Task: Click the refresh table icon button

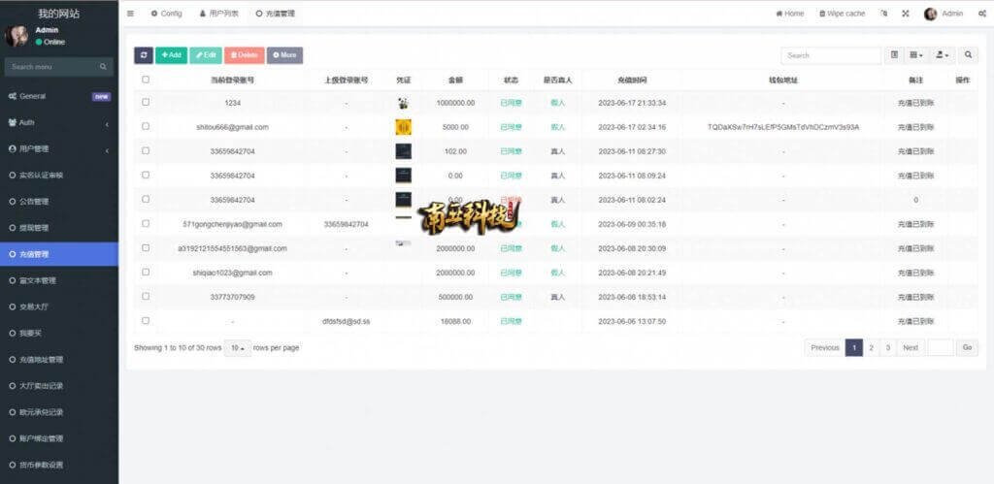Action: pos(144,55)
